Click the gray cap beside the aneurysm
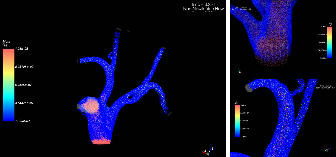Image resolution: width=336 pixels, height=157 pixels. 78,107
